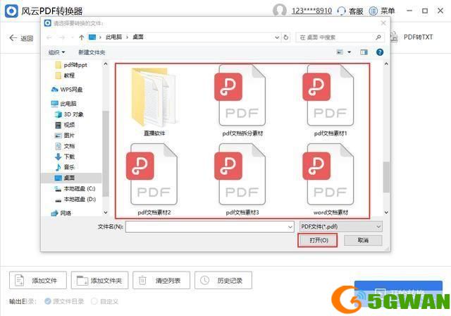Click the user avatar icon
The height and width of the screenshot is (316, 451).
(x=279, y=11)
